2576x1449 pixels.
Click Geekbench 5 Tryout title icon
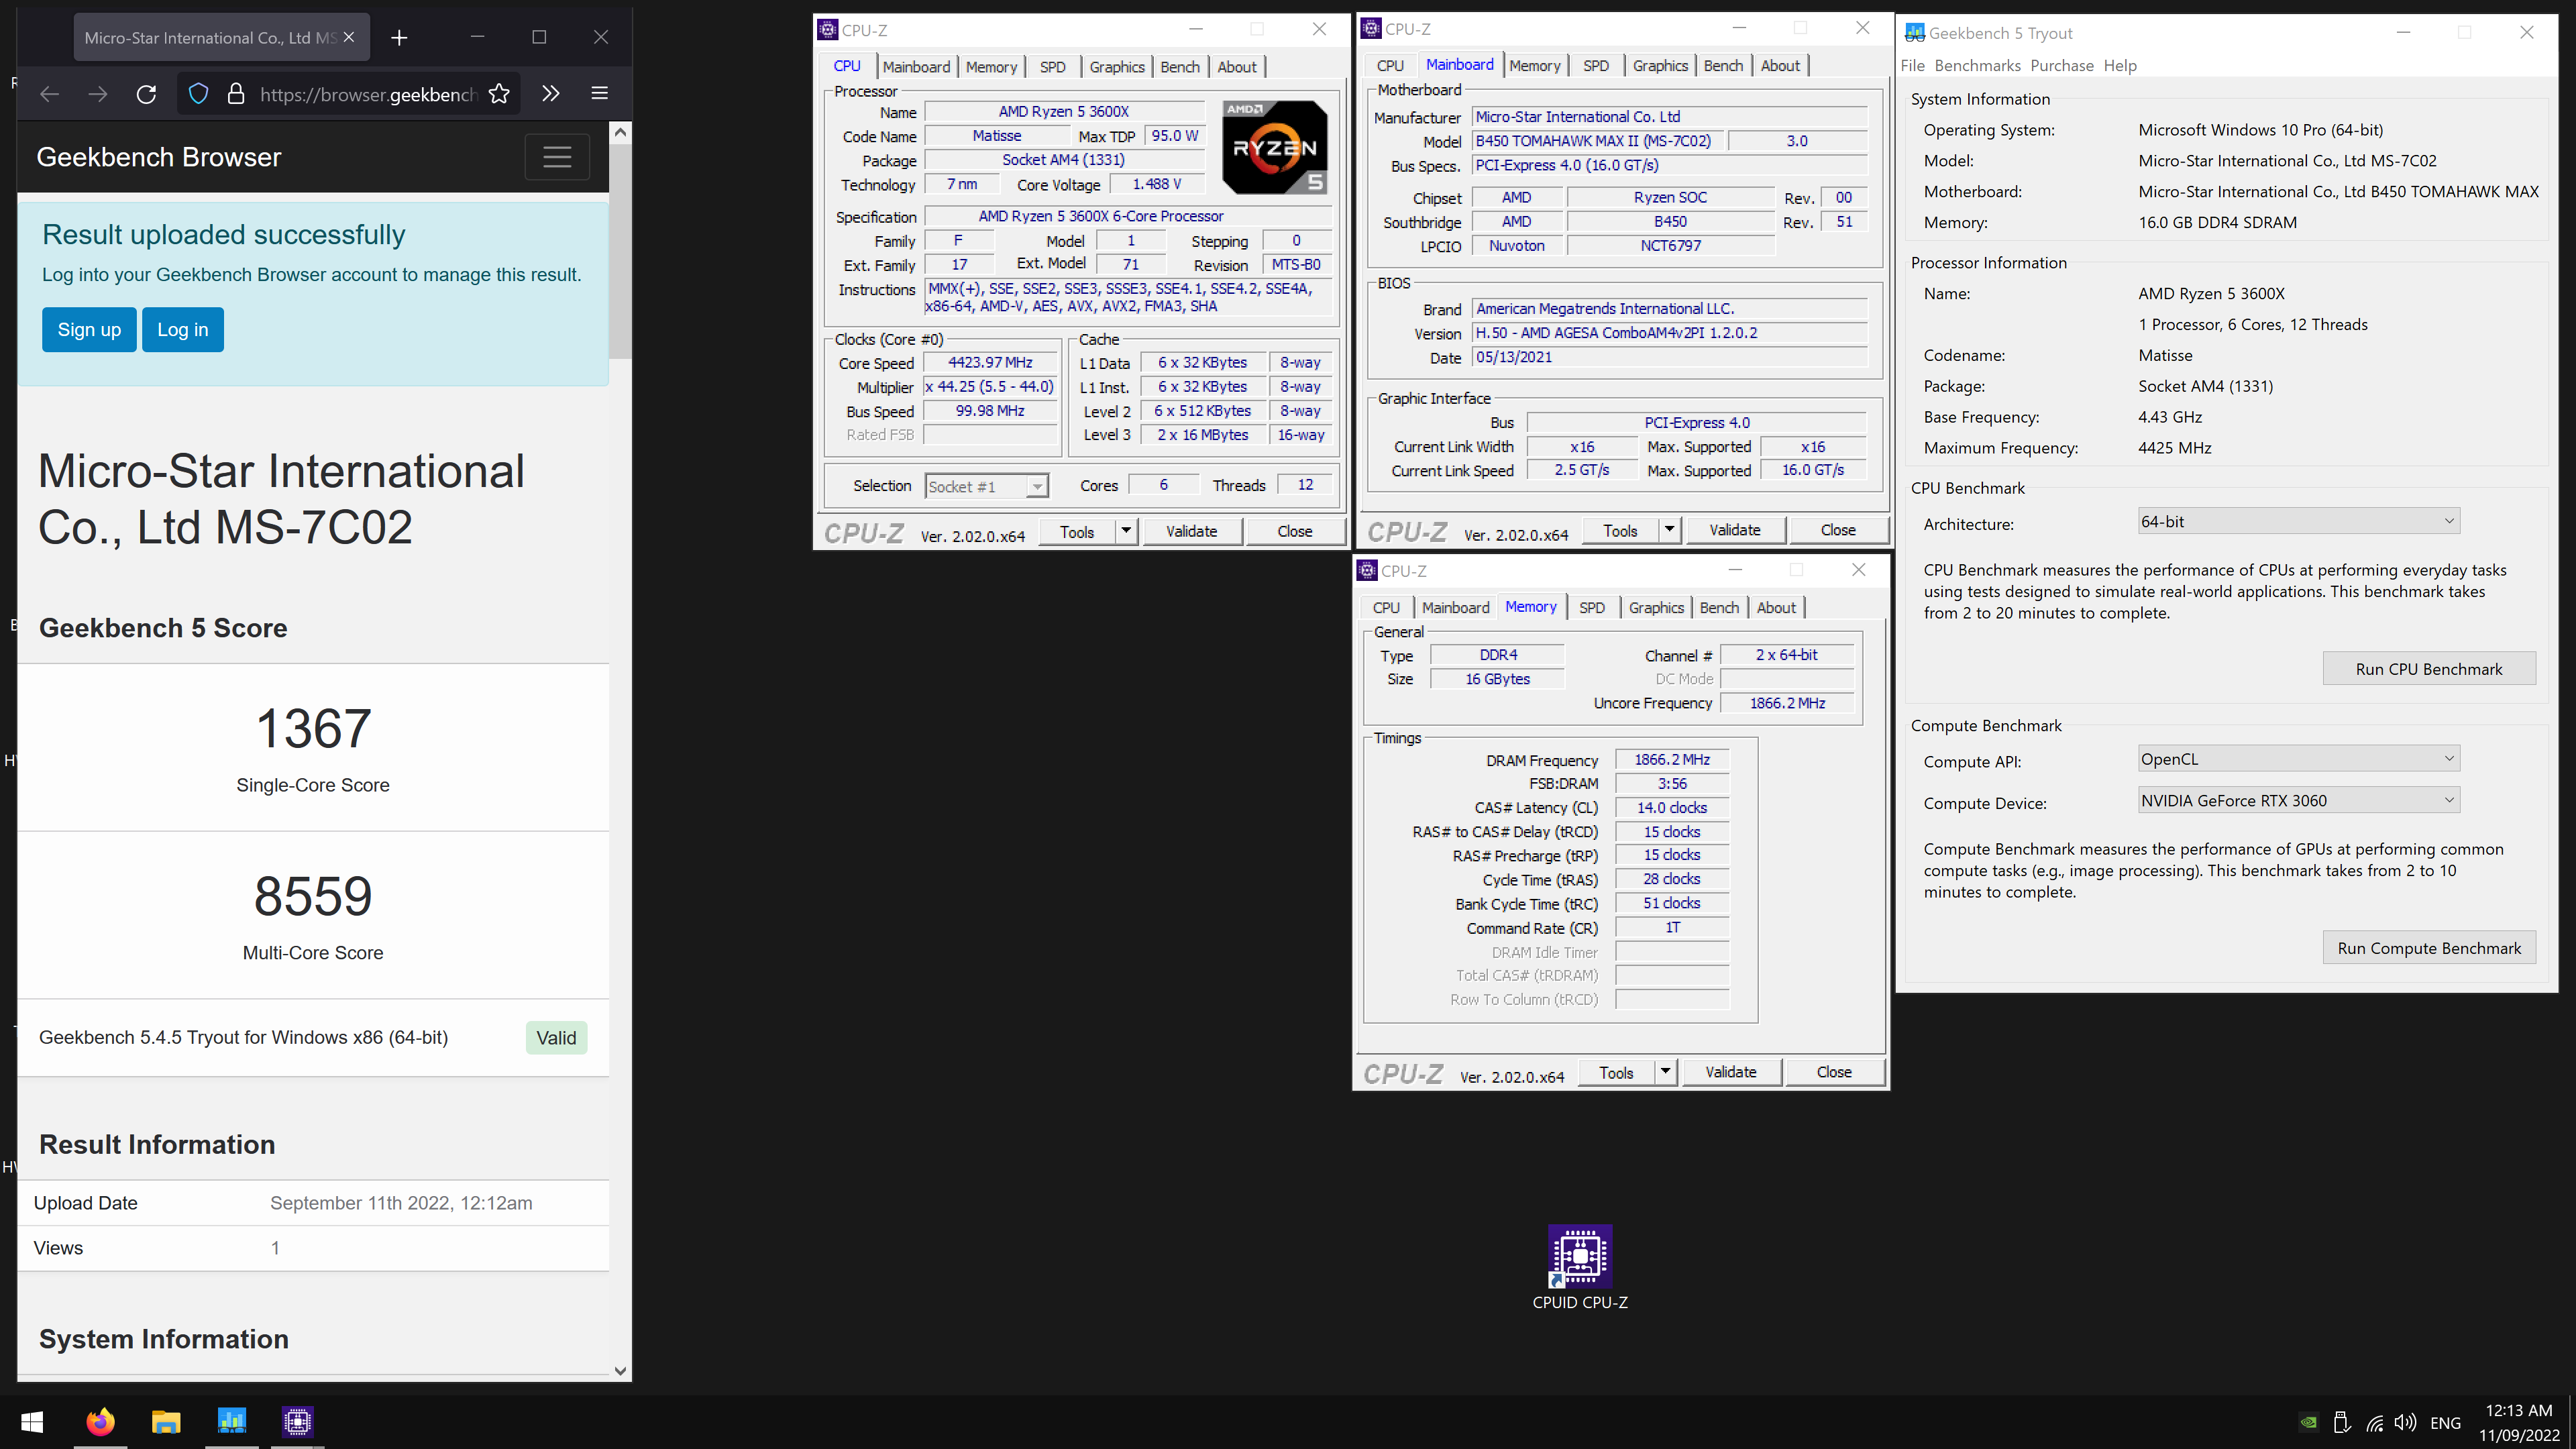tap(1915, 33)
